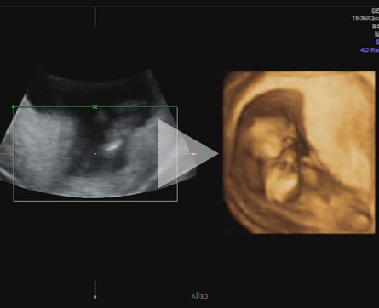Click the blue 4D Re... label
The width and height of the screenshot is (379, 308).
click(x=370, y=50)
